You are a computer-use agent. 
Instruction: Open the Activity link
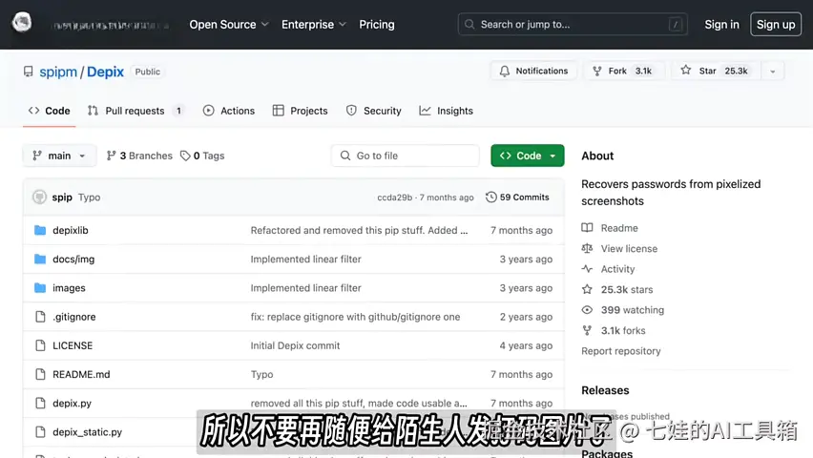click(617, 269)
